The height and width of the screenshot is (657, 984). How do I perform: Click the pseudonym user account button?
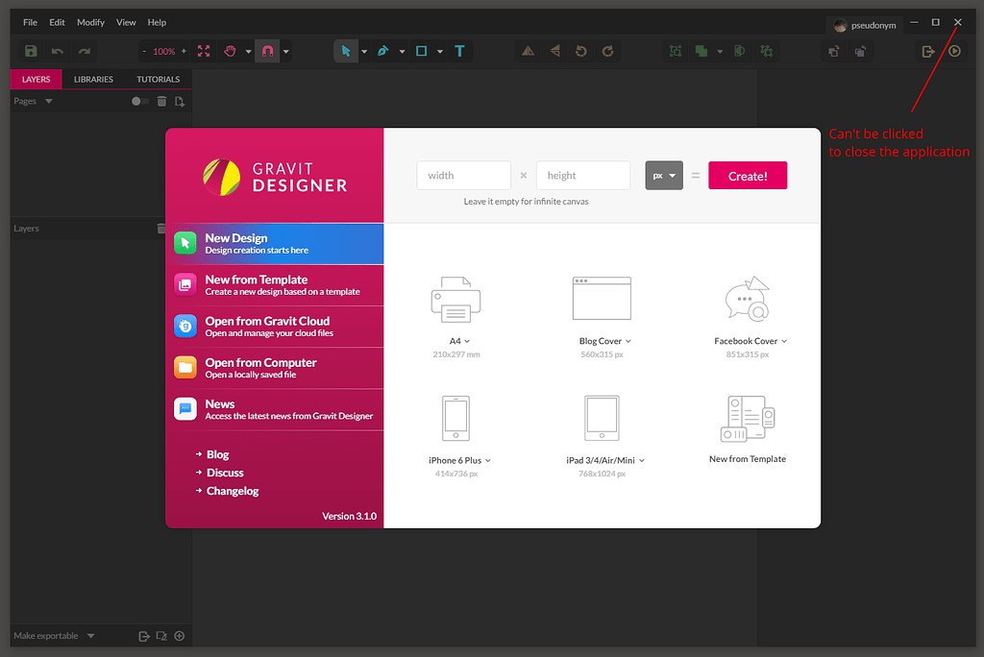[x=865, y=25]
